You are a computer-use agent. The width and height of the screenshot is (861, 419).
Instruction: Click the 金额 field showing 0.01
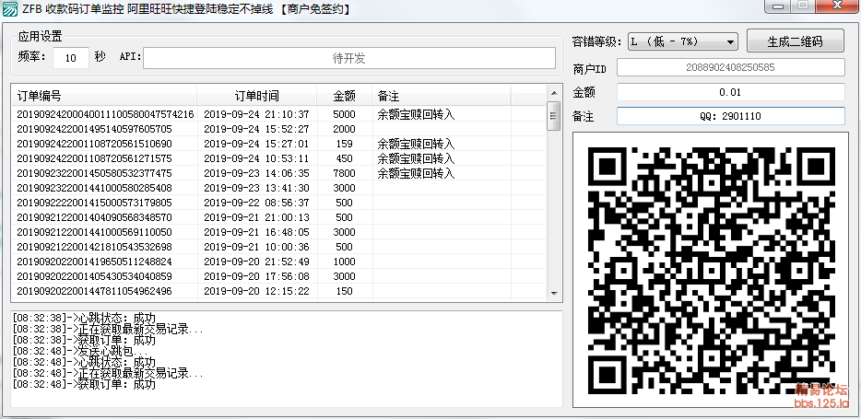730,92
